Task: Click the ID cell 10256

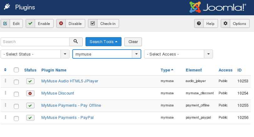Action: [x=243, y=117]
